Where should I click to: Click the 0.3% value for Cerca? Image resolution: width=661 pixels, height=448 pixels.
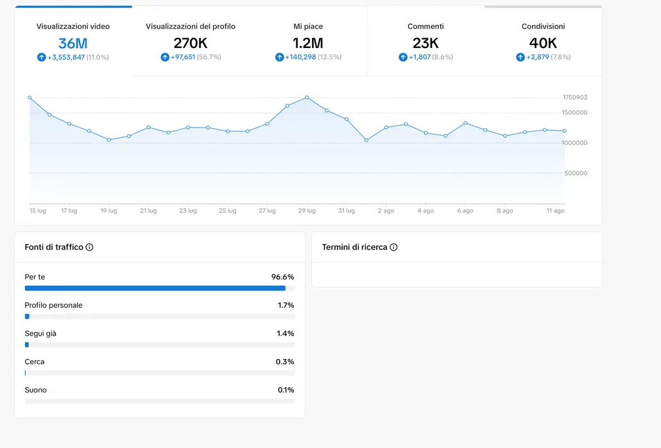tap(285, 361)
